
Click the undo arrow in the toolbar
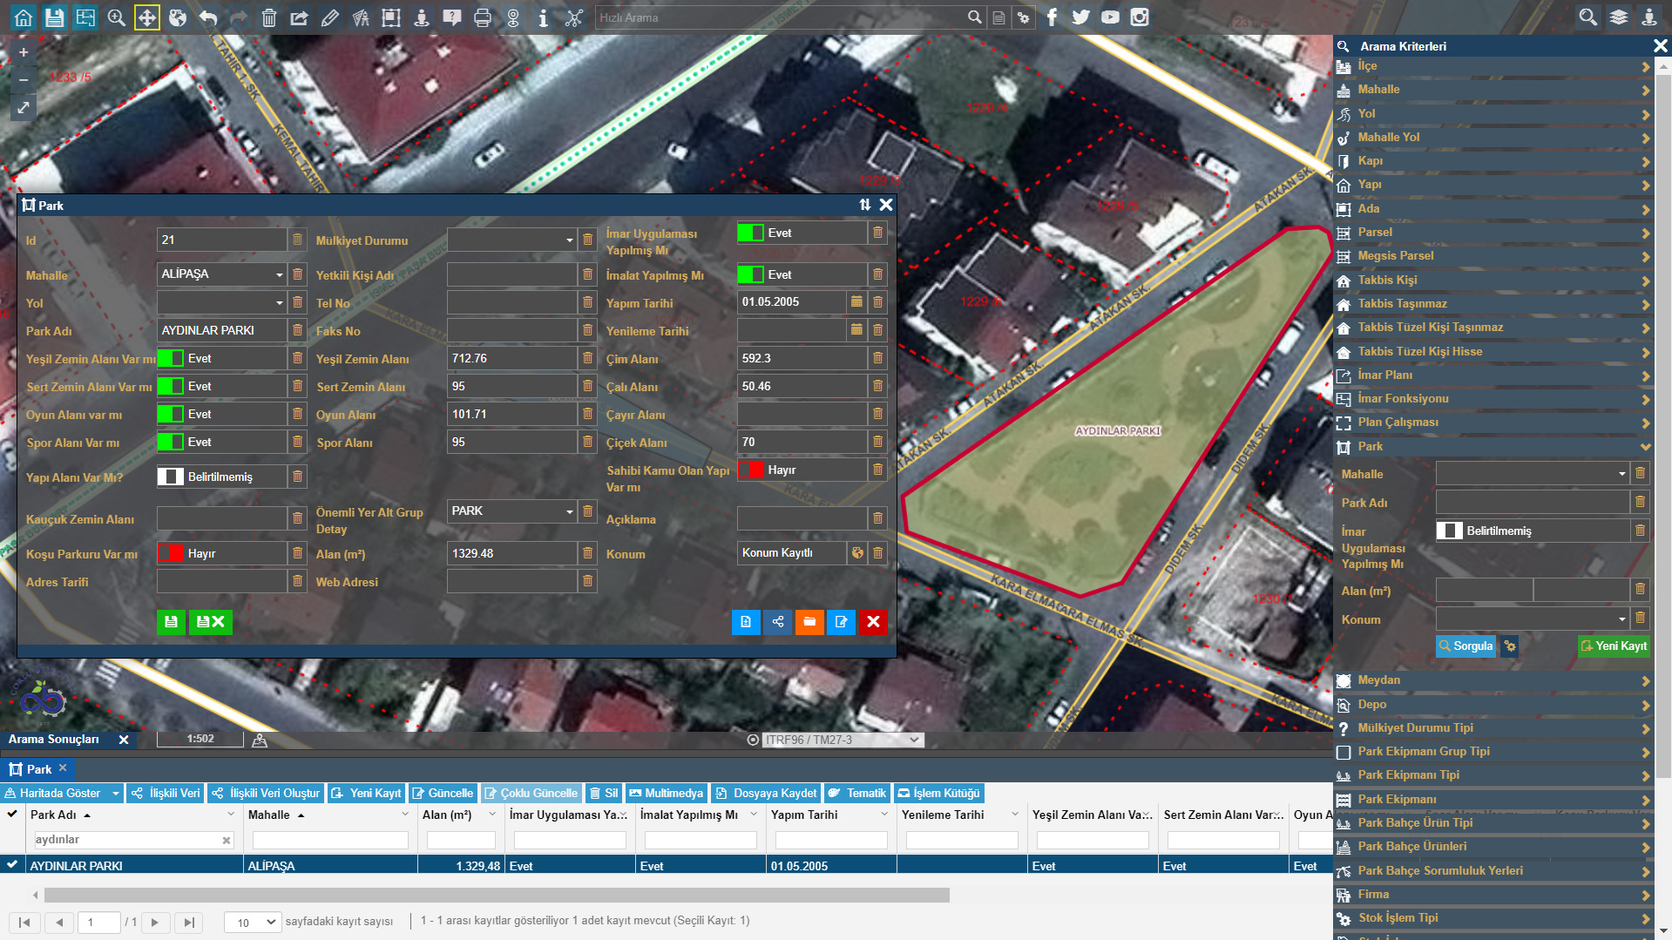click(207, 17)
